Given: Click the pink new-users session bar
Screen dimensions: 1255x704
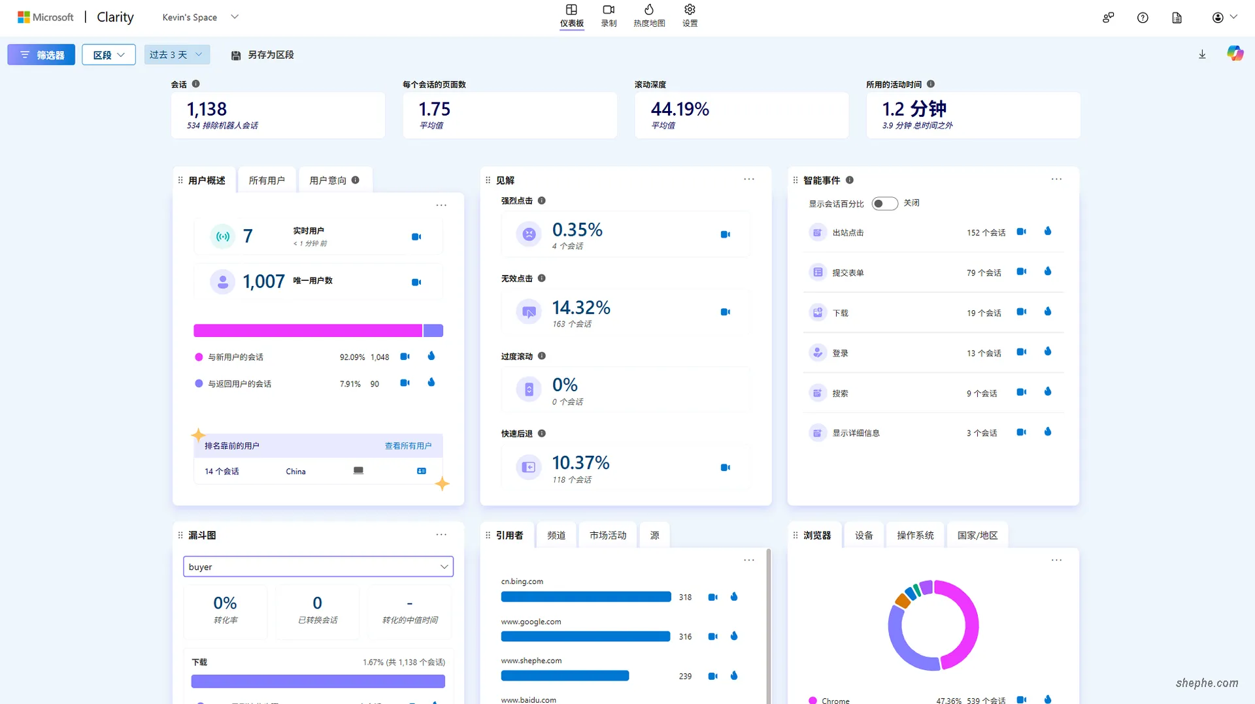Looking at the screenshot, I should pos(307,331).
